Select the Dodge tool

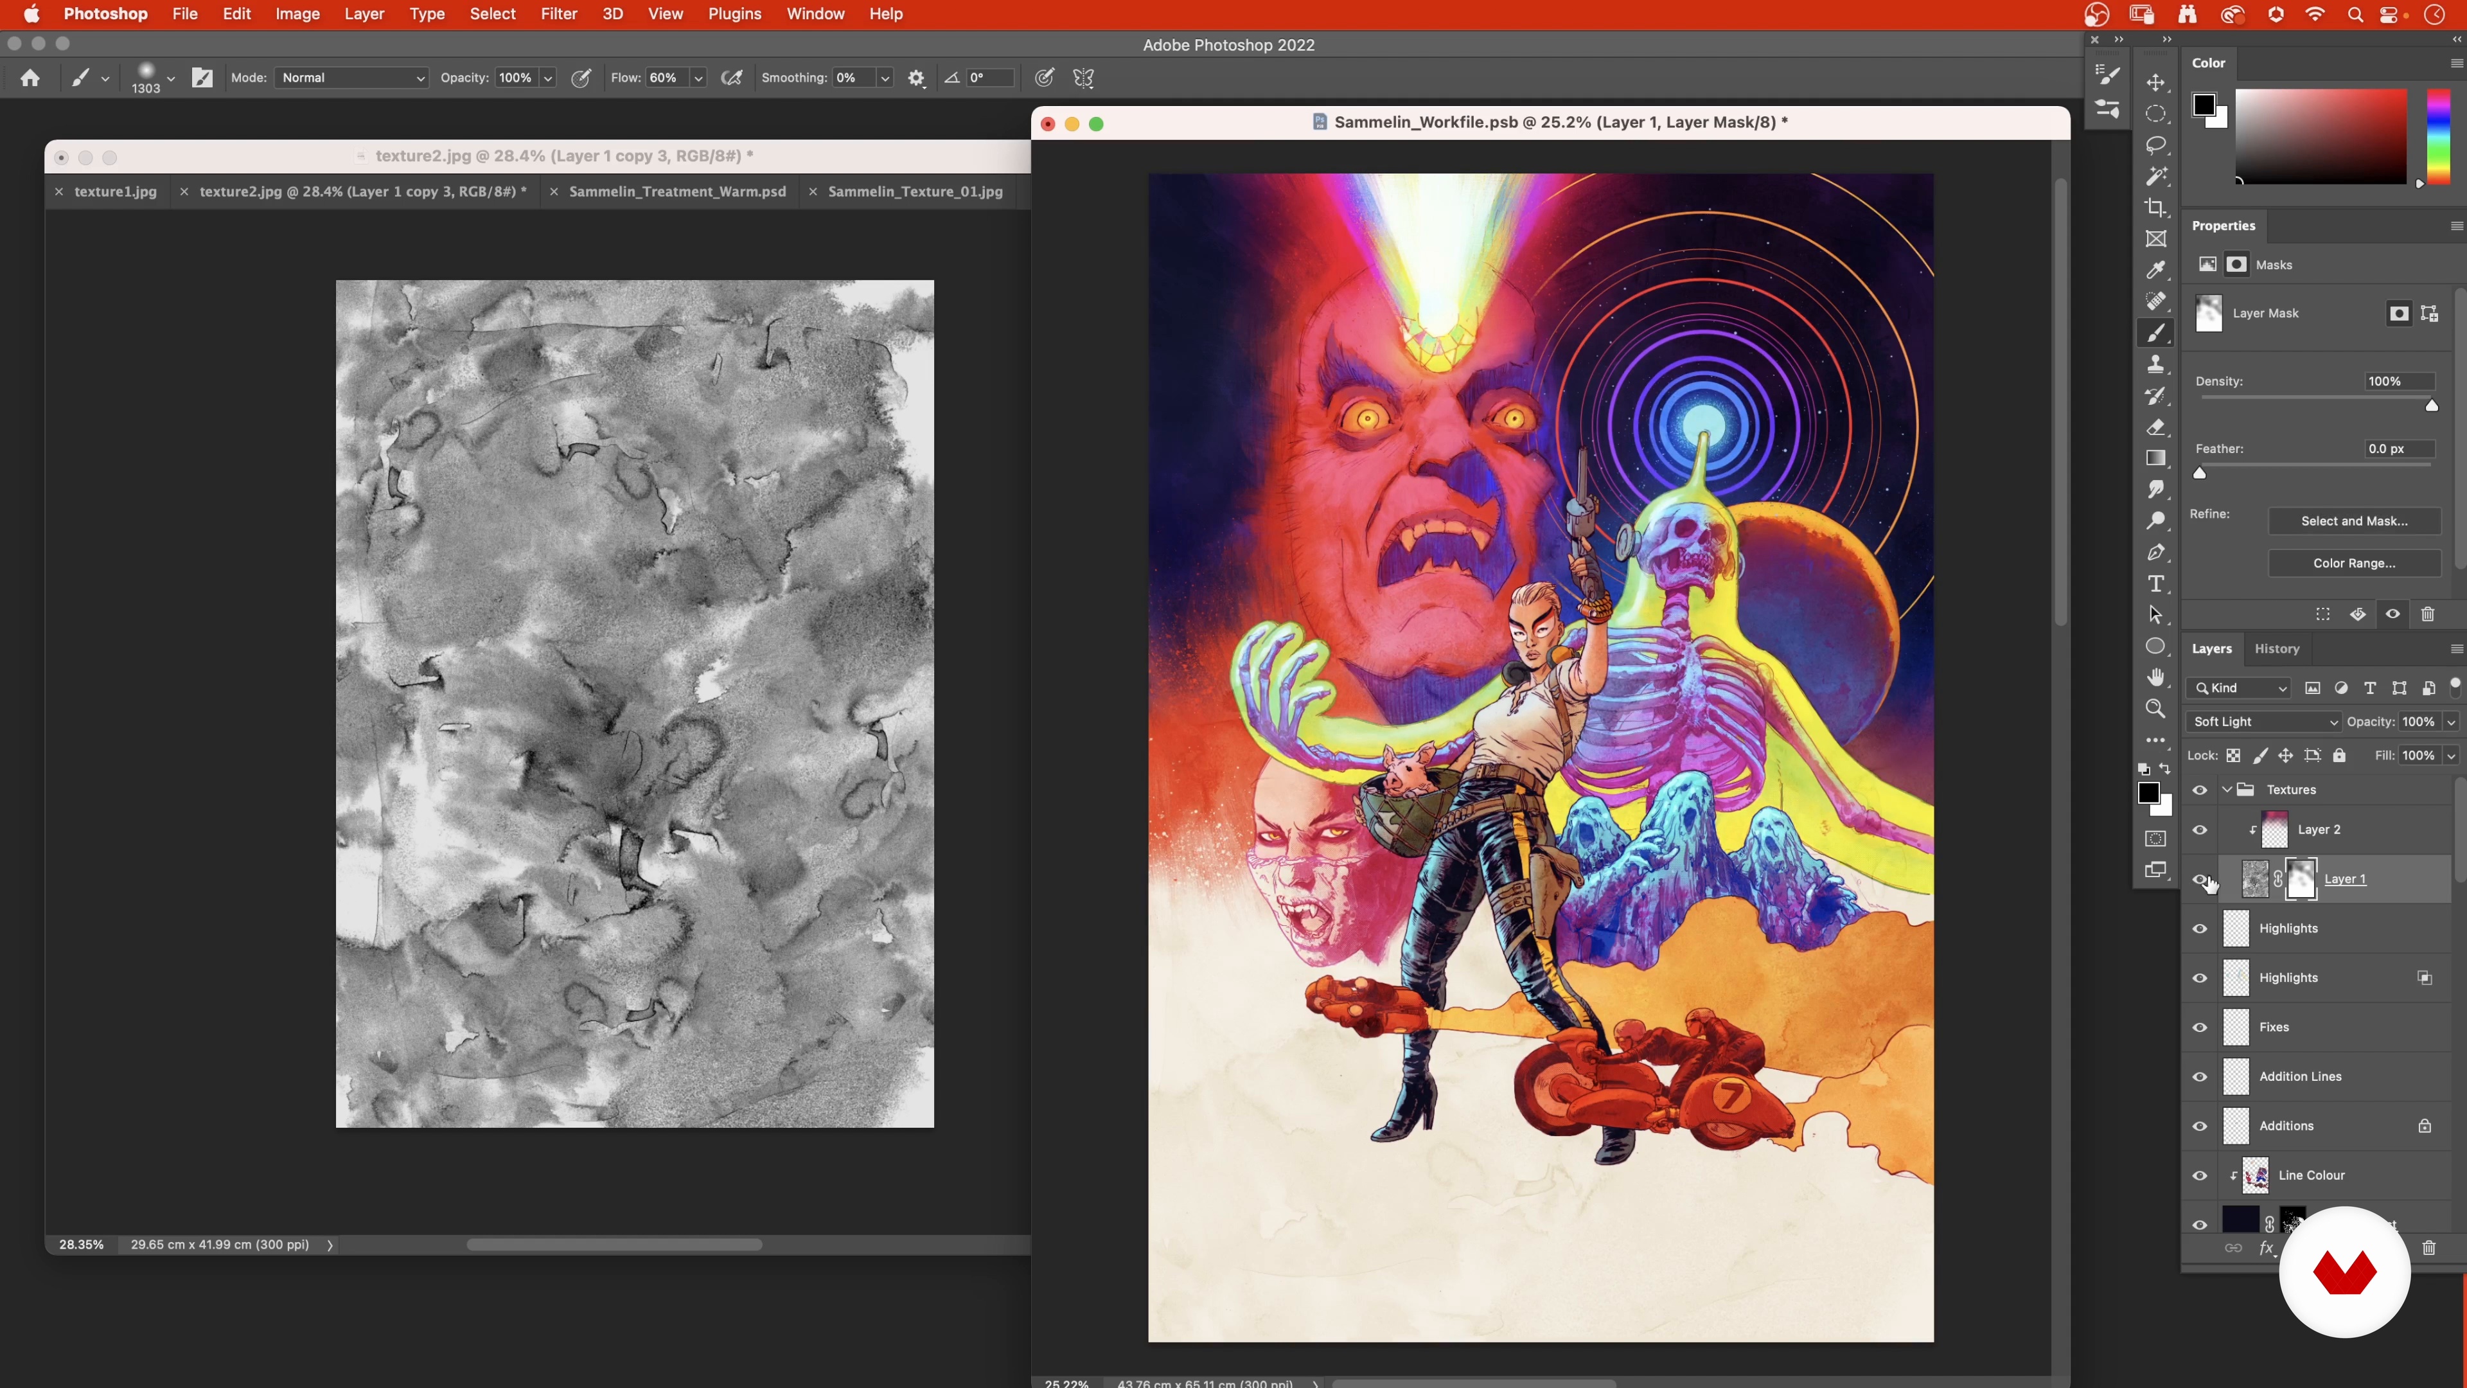(x=2156, y=521)
